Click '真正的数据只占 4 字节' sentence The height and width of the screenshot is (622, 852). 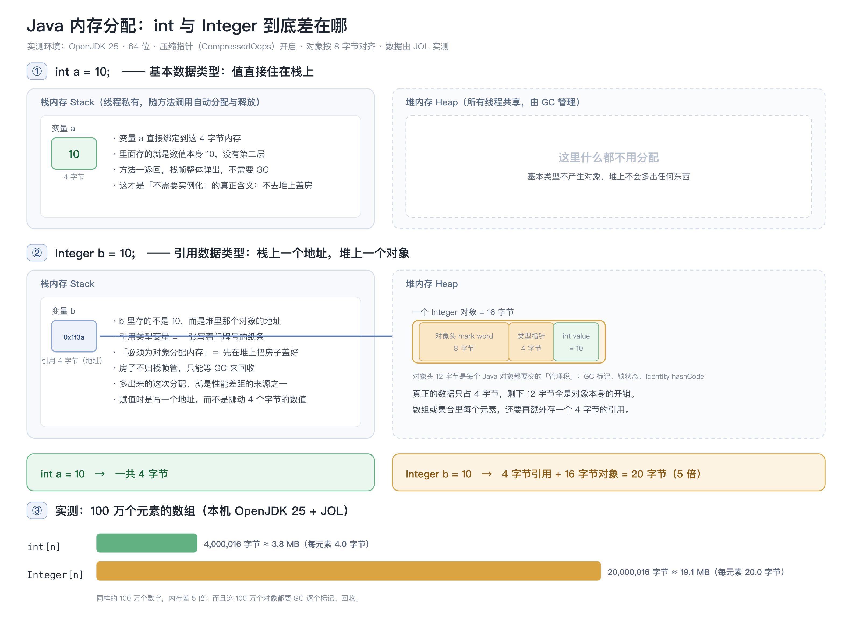point(525,394)
